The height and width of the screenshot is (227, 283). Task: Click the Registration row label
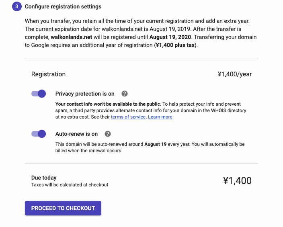(48, 74)
